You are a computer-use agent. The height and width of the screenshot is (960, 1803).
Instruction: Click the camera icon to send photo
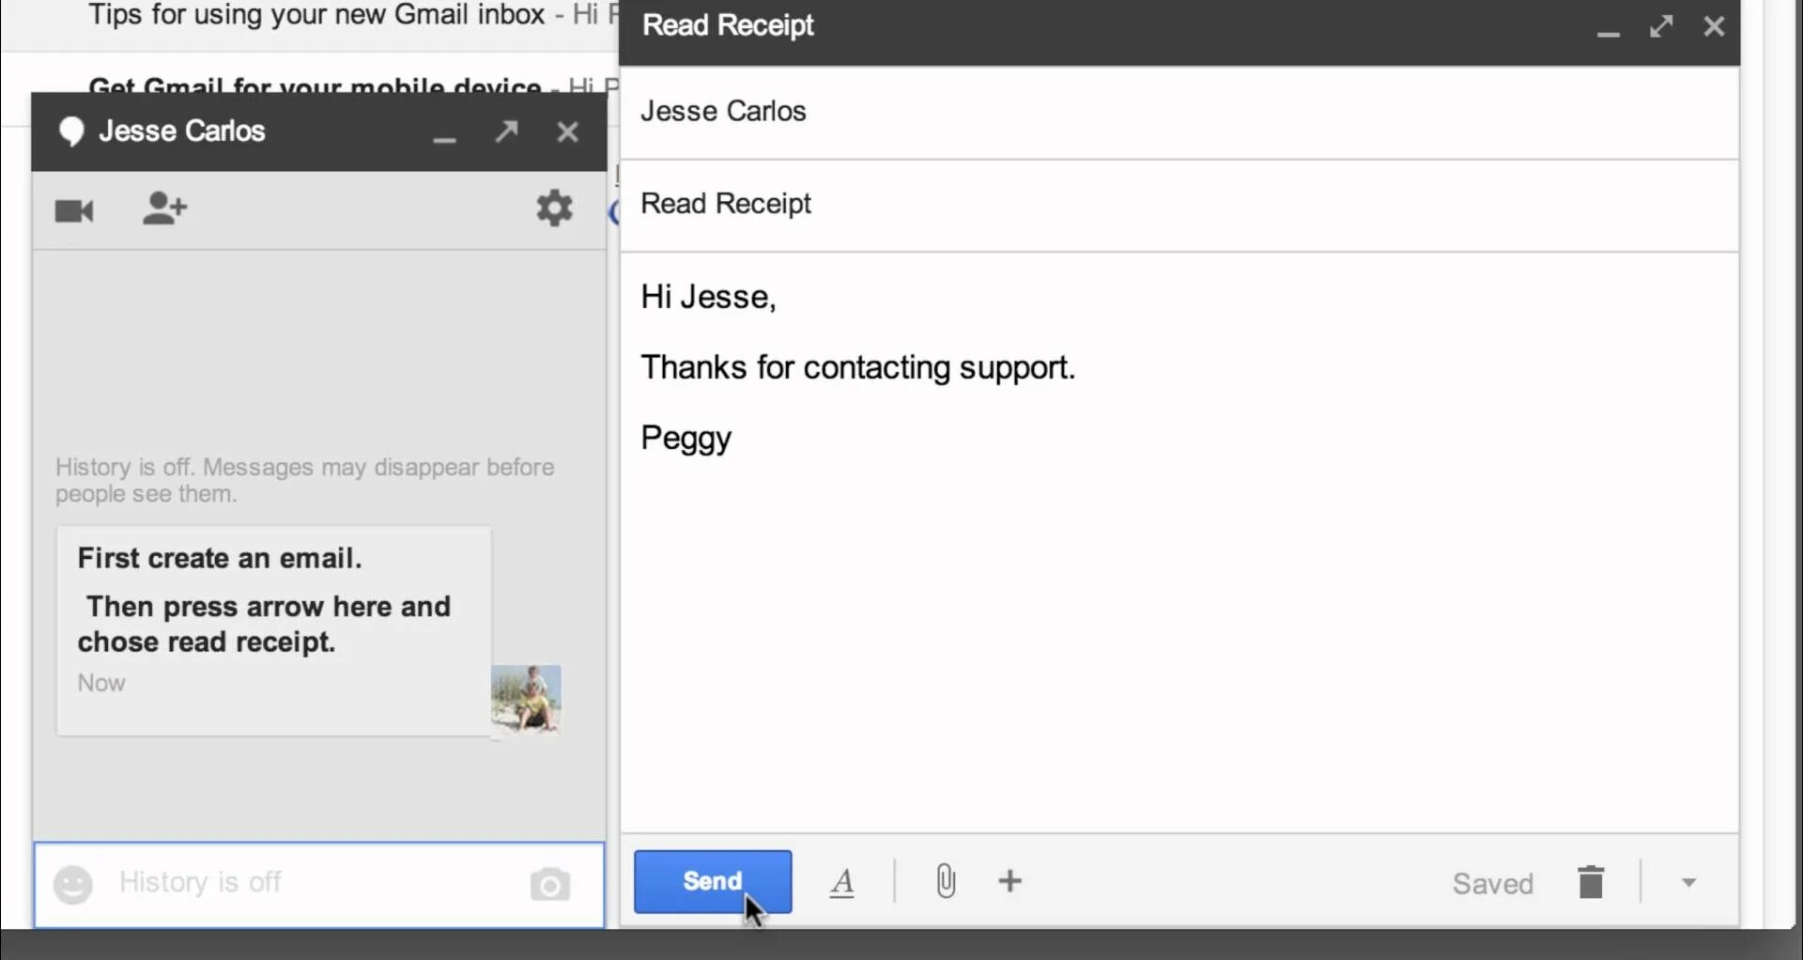point(549,884)
